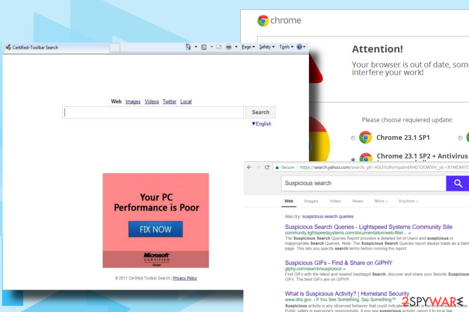This screenshot has width=469, height=312.
Task: Select Chrome 23.1 SP2 + Antivirus radio
Action: click(x=353, y=159)
